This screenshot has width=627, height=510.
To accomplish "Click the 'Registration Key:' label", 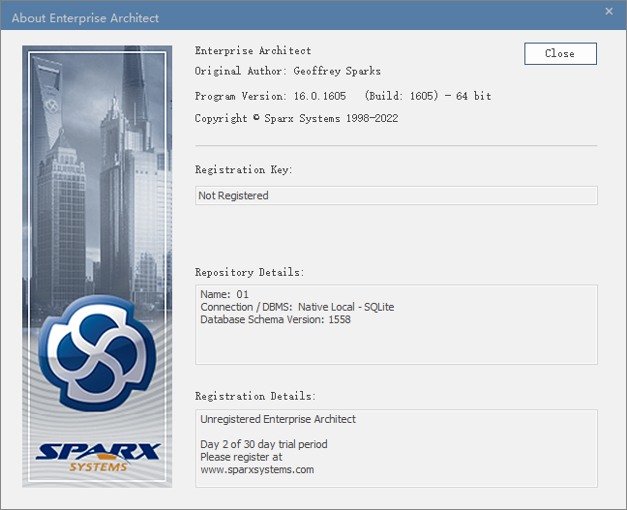I will [244, 169].
